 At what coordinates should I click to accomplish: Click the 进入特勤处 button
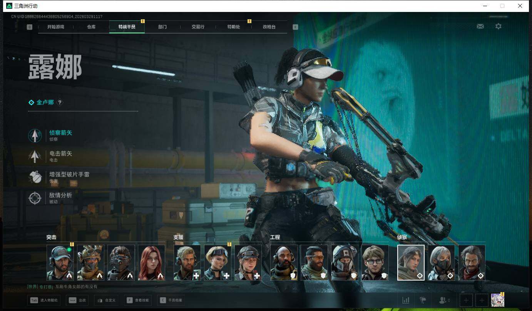tap(44, 300)
